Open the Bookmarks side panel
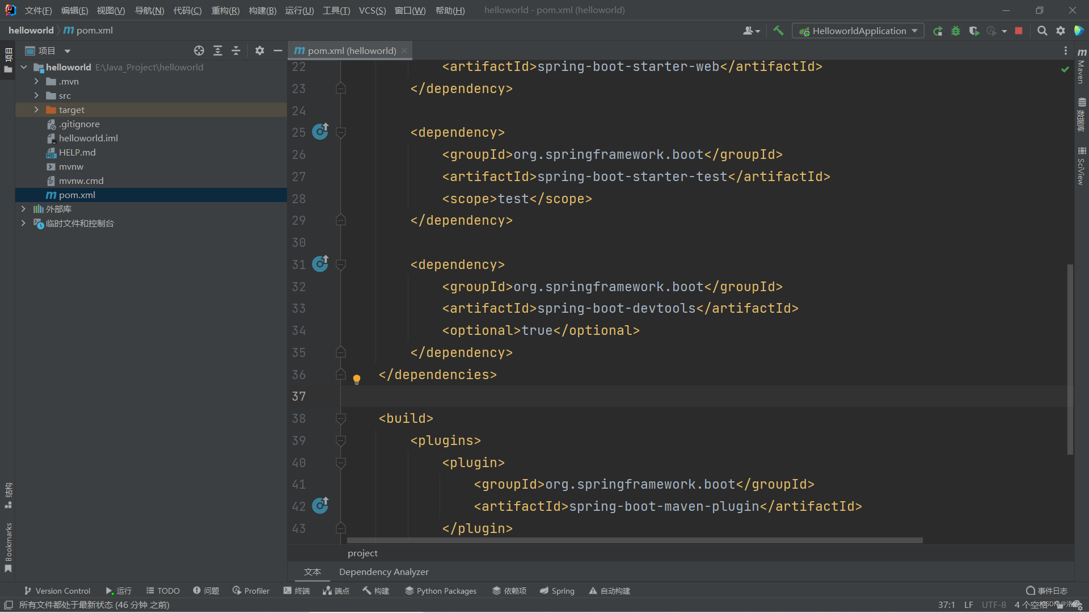1089x613 pixels. click(x=8, y=548)
